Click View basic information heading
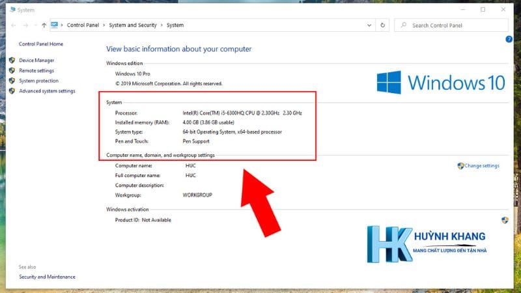The height and width of the screenshot is (293, 521). pos(178,49)
